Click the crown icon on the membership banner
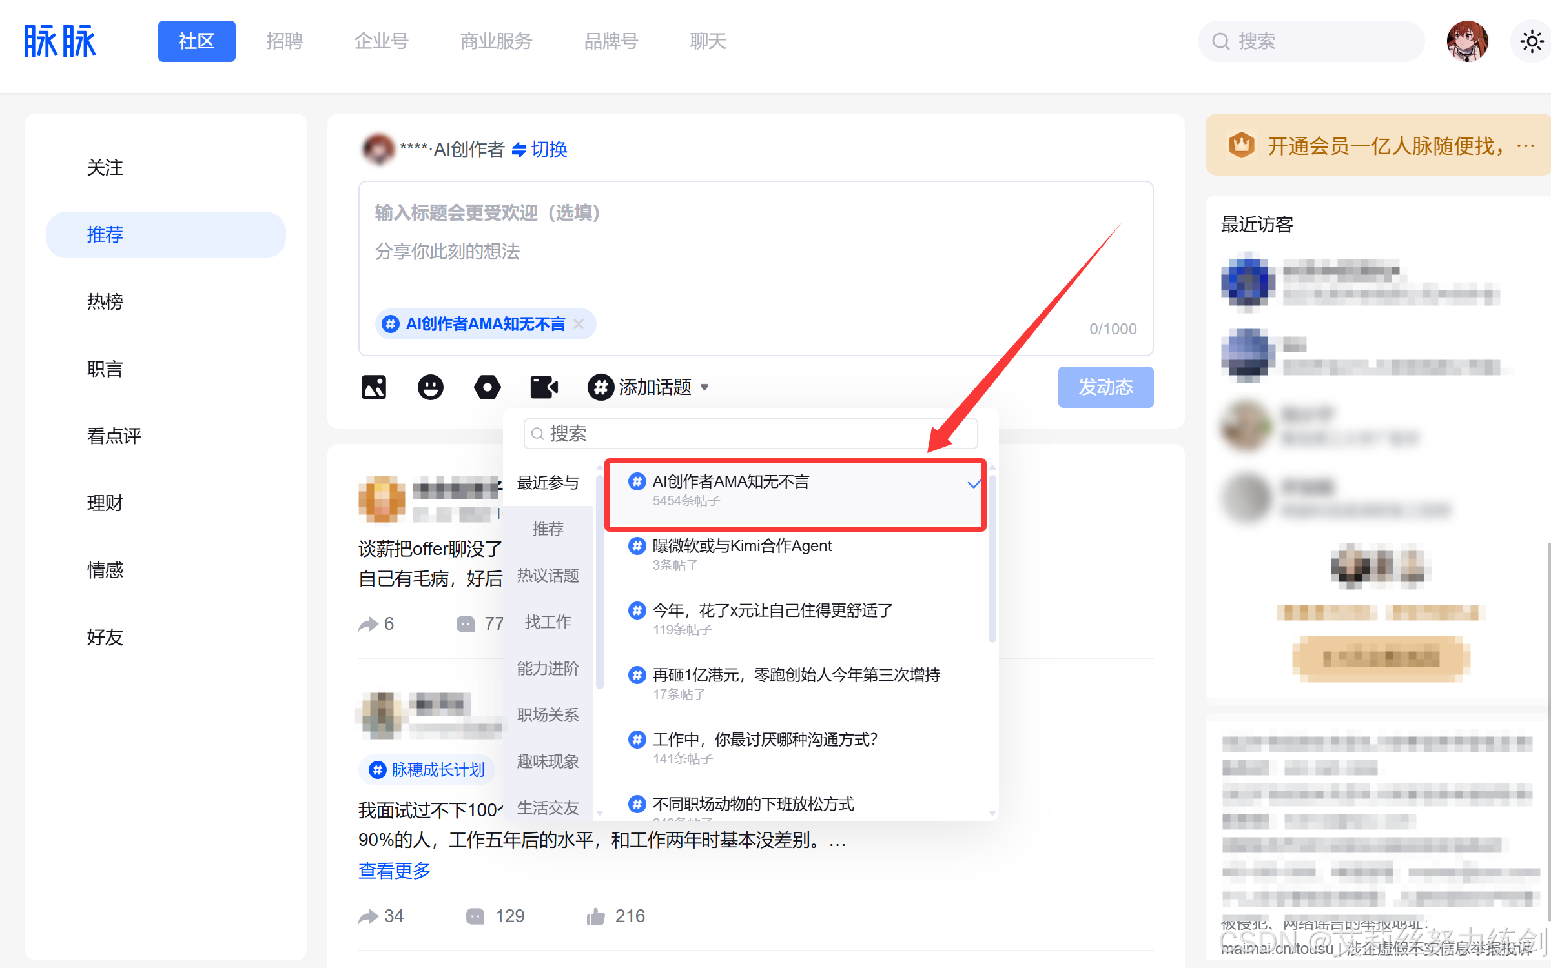The height and width of the screenshot is (968, 1551). click(1242, 145)
